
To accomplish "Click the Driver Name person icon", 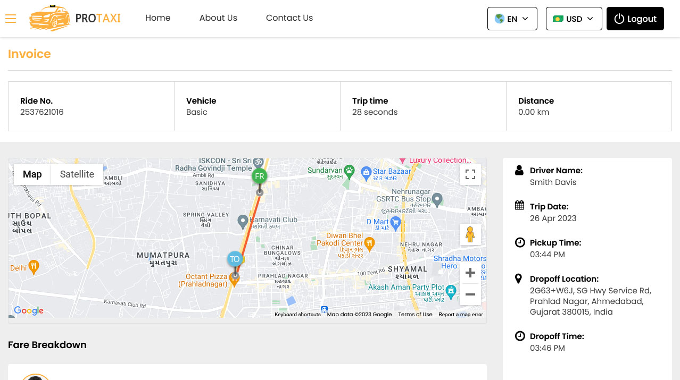I will 519,170.
